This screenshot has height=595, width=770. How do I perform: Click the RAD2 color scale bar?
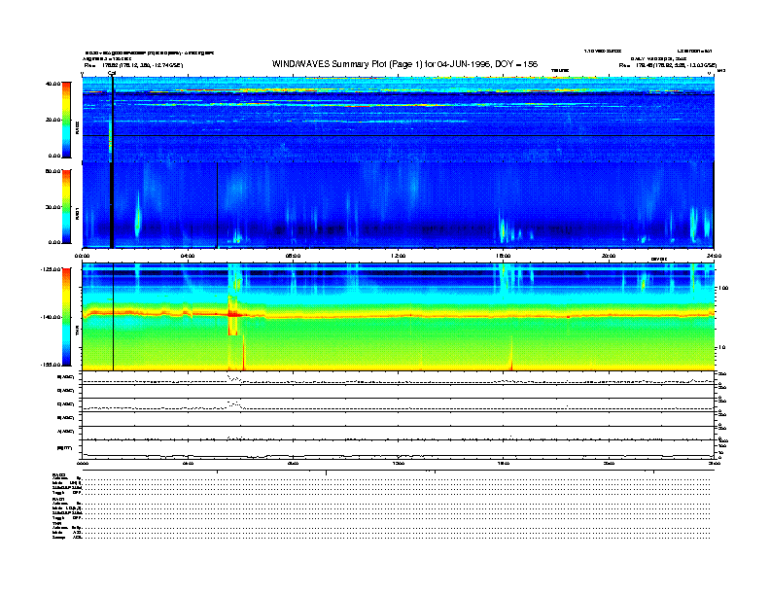[x=66, y=120]
